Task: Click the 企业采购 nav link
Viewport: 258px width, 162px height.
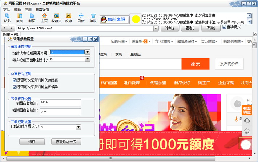Action: click(x=226, y=83)
